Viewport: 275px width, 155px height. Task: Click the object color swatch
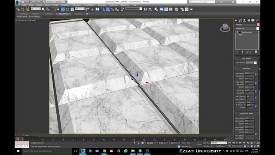pos(258,25)
